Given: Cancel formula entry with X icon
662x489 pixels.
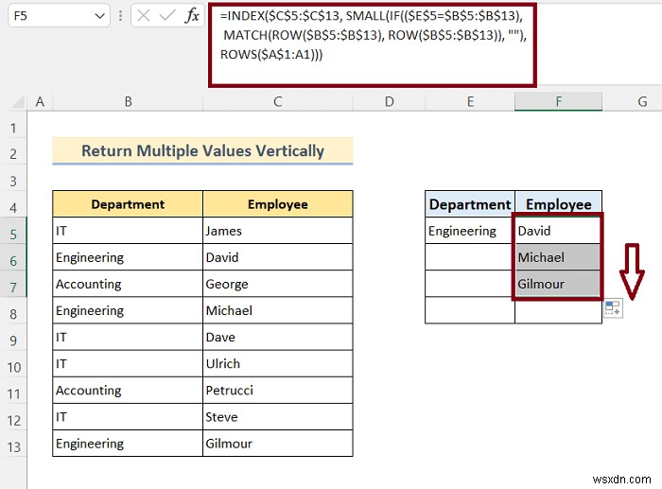Looking at the screenshot, I should [x=143, y=16].
